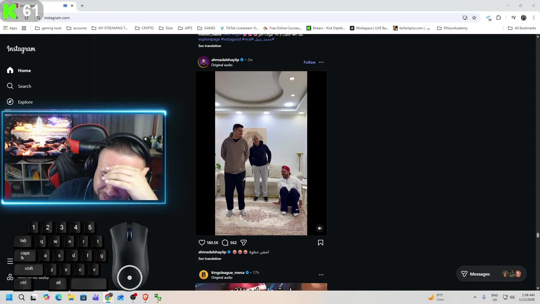
Task: Open OBS Studio from taskbar
Action: point(133,298)
